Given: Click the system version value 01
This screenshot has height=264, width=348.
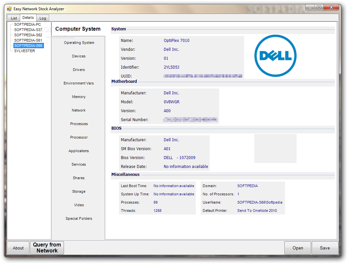Looking at the screenshot, I should coord(166,58).
